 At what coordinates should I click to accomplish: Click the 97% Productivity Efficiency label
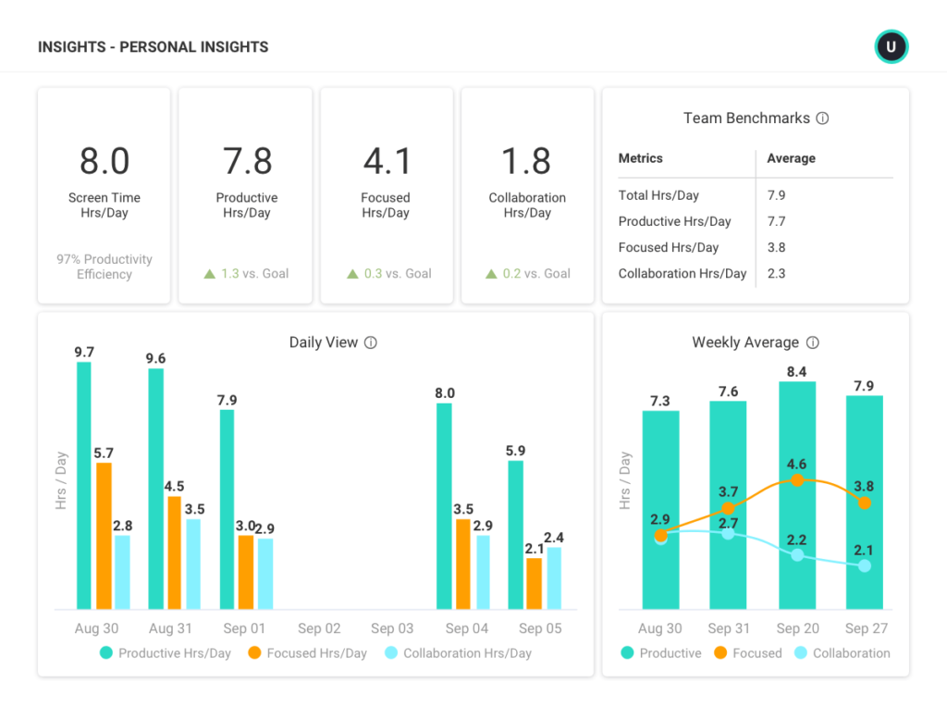pos(104,267)
